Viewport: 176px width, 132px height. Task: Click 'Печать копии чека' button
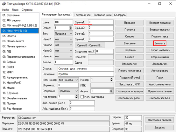[x=130, y=71]
